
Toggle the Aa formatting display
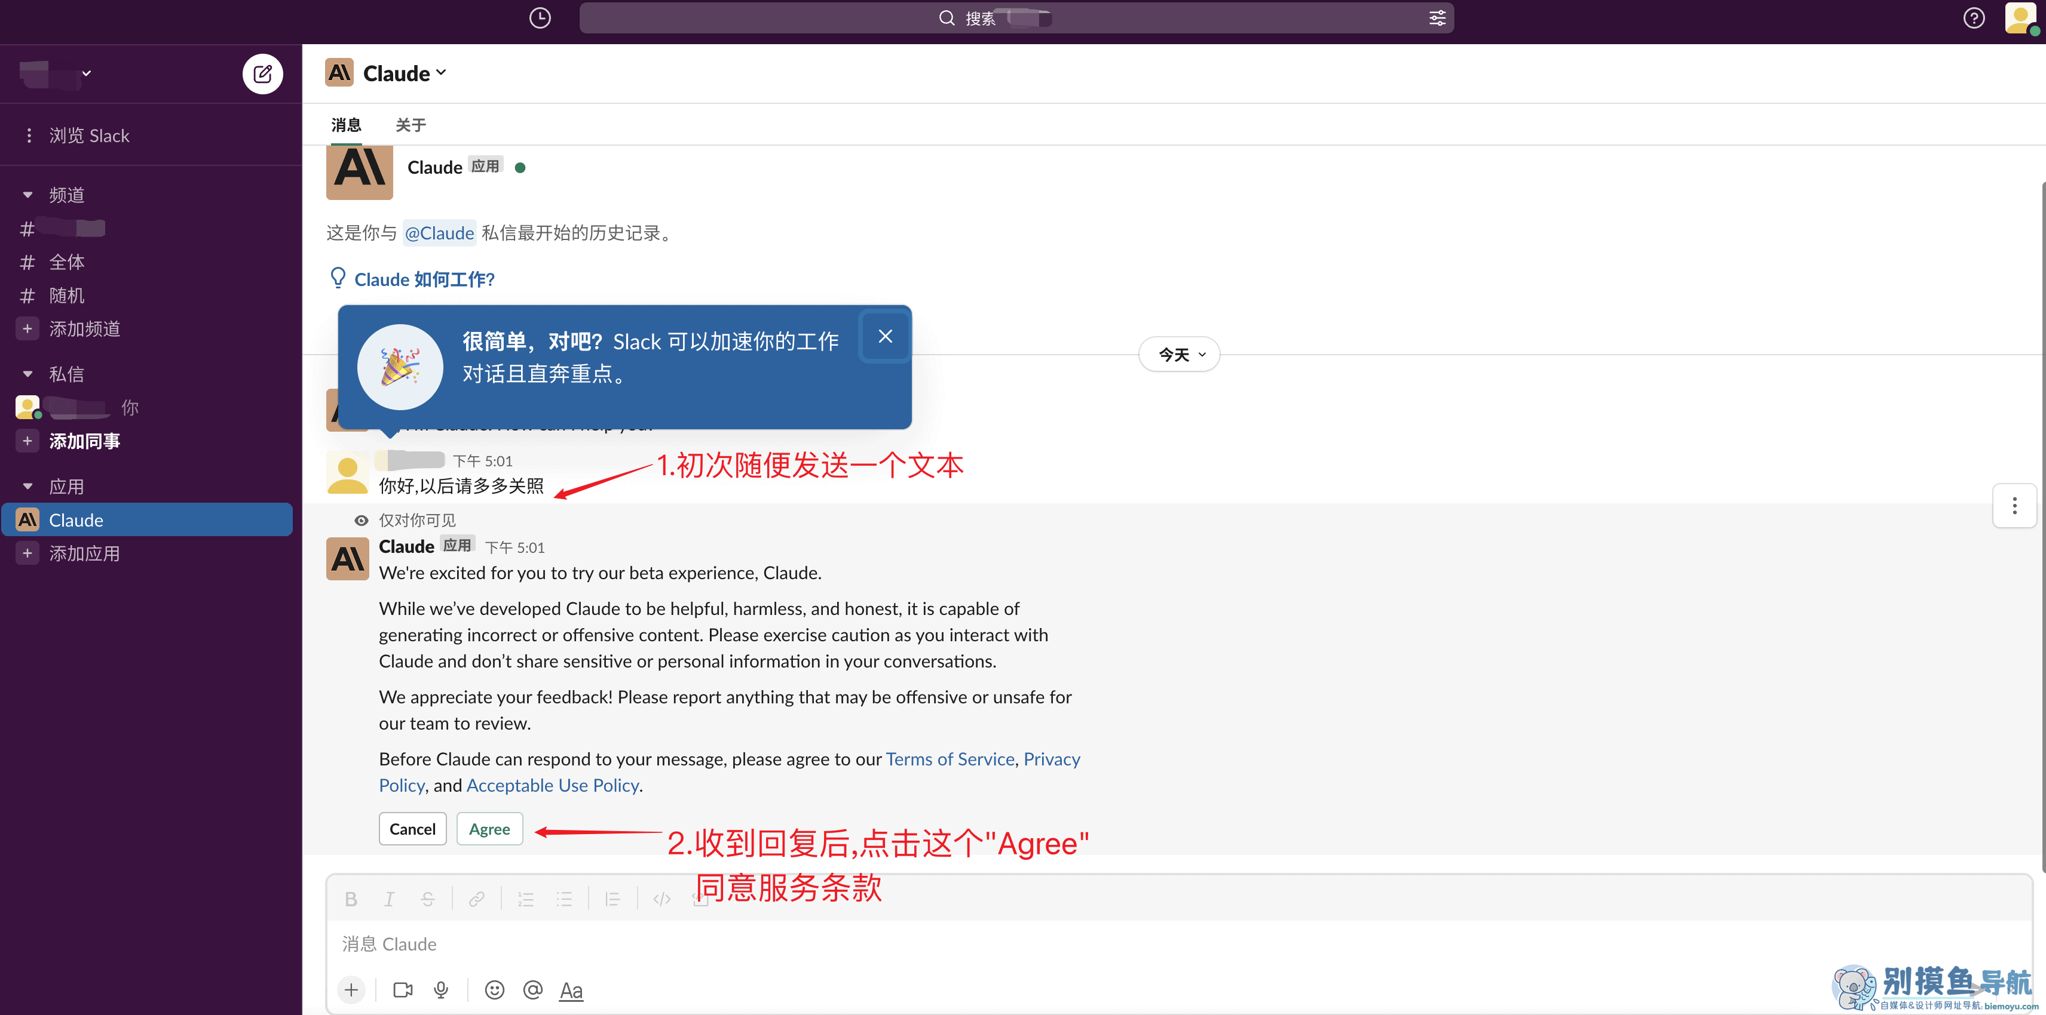click(x=571, y=989)
